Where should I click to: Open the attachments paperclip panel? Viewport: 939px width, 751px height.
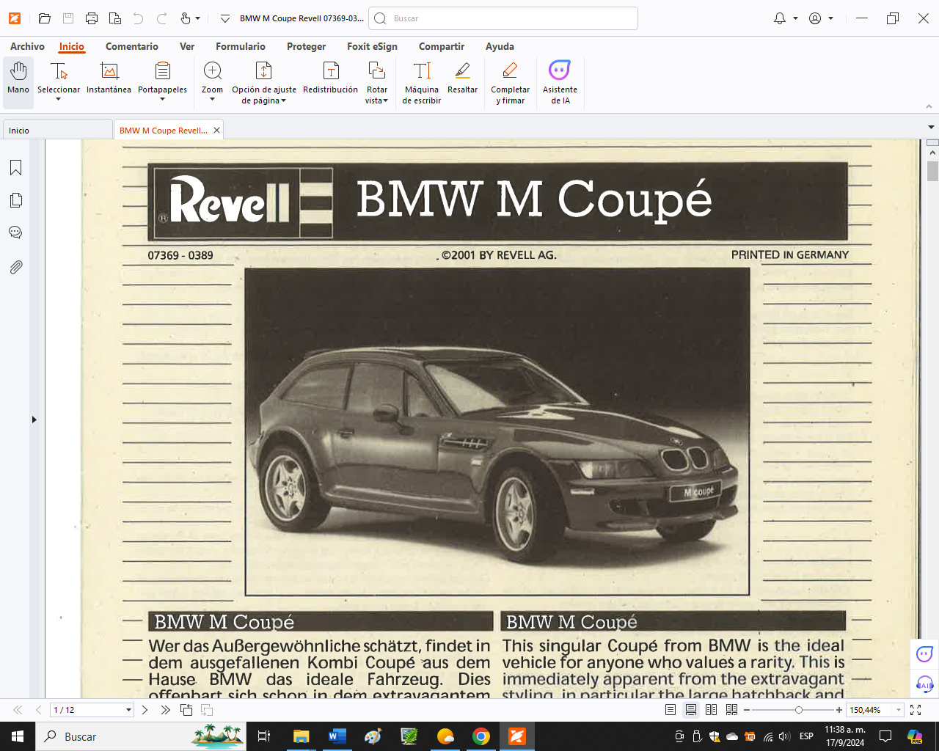tap(15, 267)
